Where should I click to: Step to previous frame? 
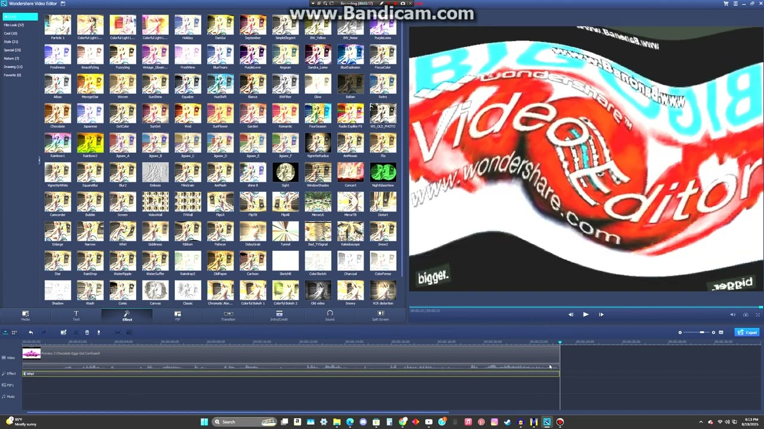pyautogui.click(x=571, y=315)
